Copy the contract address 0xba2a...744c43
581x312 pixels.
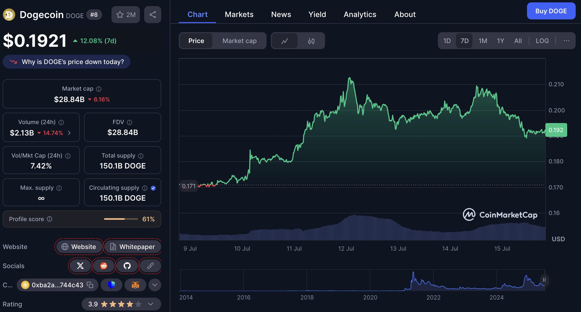pos(90,285)
